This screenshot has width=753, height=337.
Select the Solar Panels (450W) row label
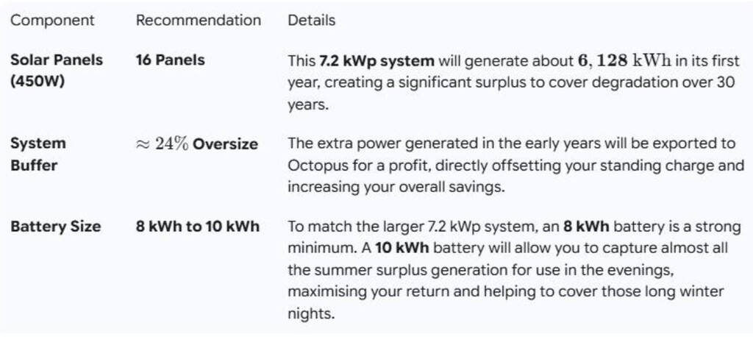coord(57,71)
